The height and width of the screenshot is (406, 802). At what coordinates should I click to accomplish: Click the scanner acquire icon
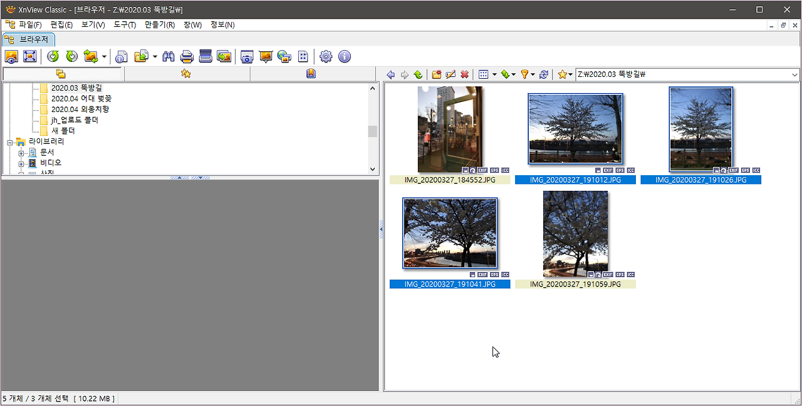click(206, 56)
